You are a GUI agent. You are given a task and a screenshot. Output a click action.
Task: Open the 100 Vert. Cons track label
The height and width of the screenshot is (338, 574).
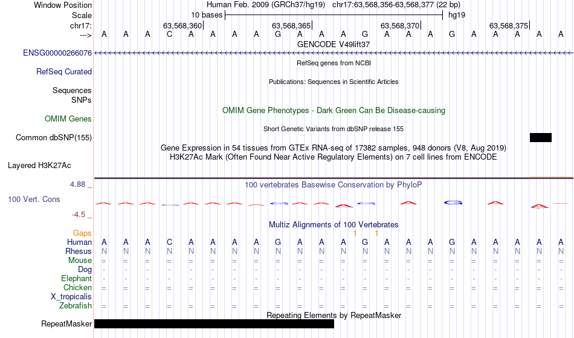(x=34, y=199)
